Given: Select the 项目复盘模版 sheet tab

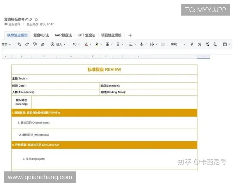Looking at the screenshot, I should (111, 35).
